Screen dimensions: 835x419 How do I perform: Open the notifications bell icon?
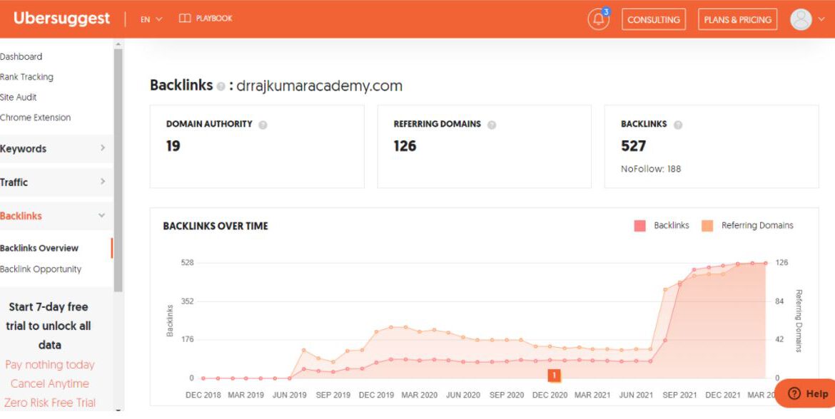[598, 20]
